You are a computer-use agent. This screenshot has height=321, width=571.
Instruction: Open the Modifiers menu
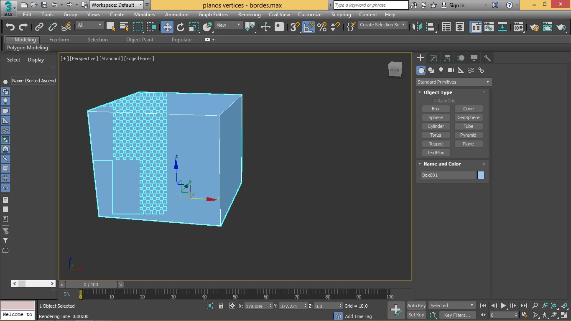pos(145,15)
